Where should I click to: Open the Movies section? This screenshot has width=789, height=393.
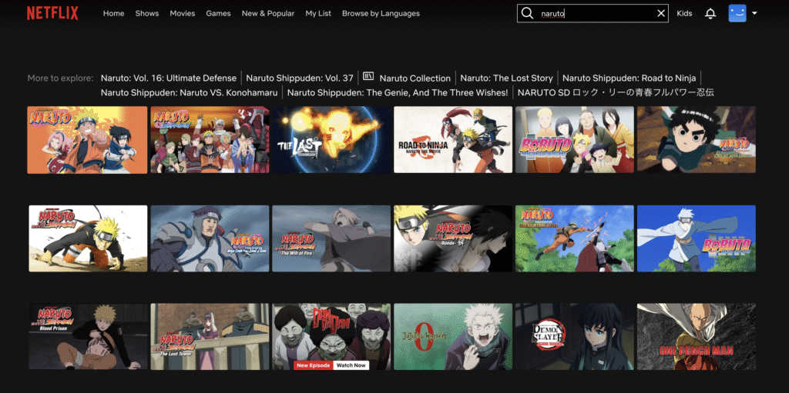[182, 14]
